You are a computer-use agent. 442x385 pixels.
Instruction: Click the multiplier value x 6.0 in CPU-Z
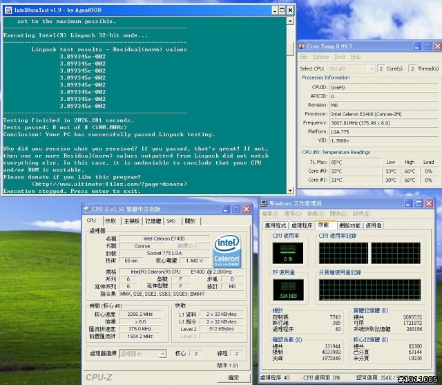140,321
